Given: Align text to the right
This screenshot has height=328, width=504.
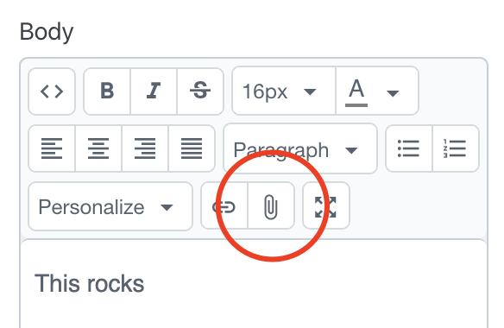Looking at the screenshot, I should 145,148.
